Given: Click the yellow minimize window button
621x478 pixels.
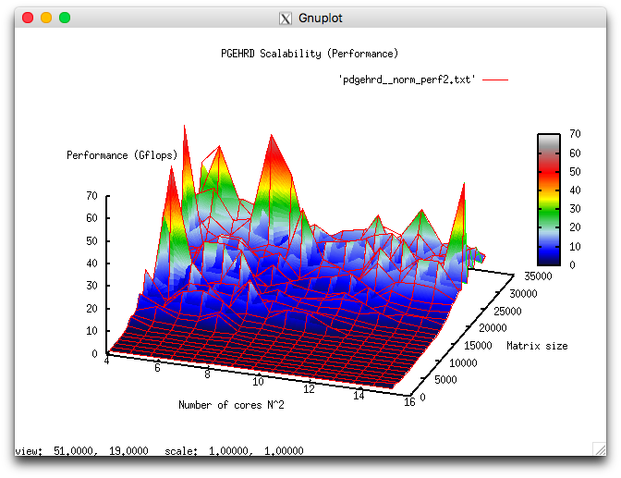Looking at the screenshot, I should tap(46, 18).
